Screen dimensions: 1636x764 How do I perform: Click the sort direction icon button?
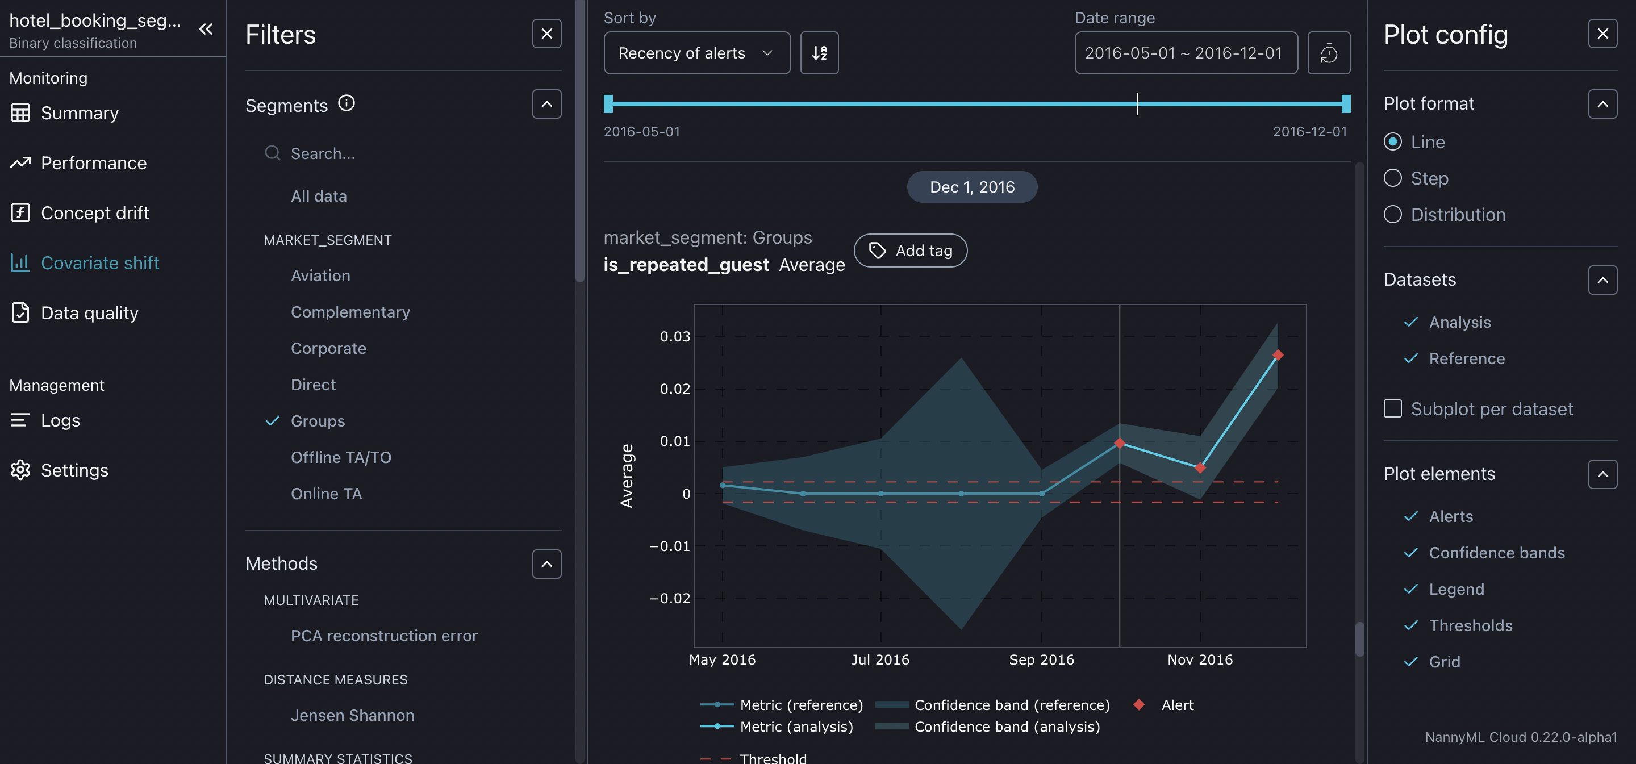(819, 53)
